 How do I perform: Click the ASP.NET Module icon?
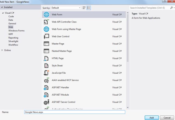click(x=46, y=95)
